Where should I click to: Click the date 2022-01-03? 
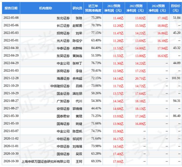tap(11, 70)
